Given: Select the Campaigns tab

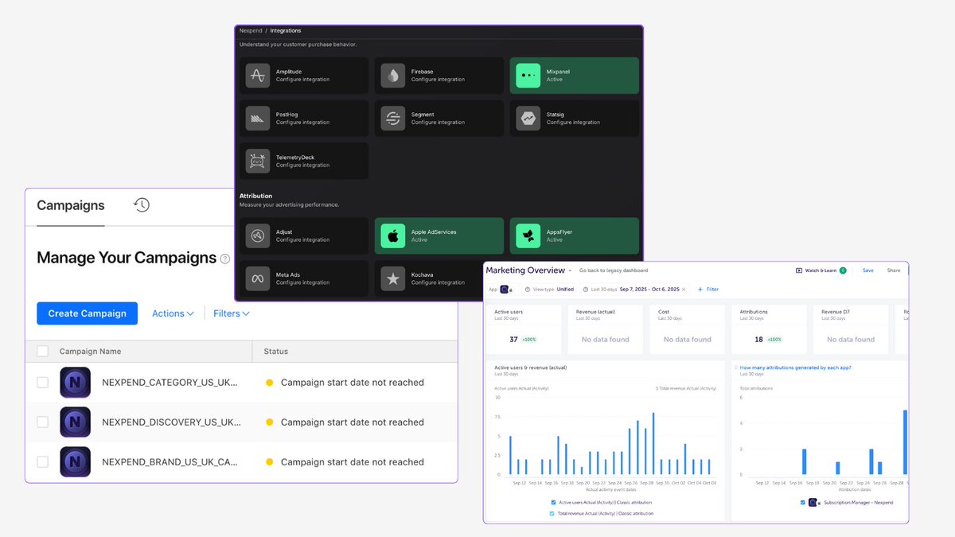Looking at the screenshot, I should [x=71, y=205].
